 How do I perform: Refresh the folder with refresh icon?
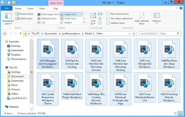coord(134,34)
